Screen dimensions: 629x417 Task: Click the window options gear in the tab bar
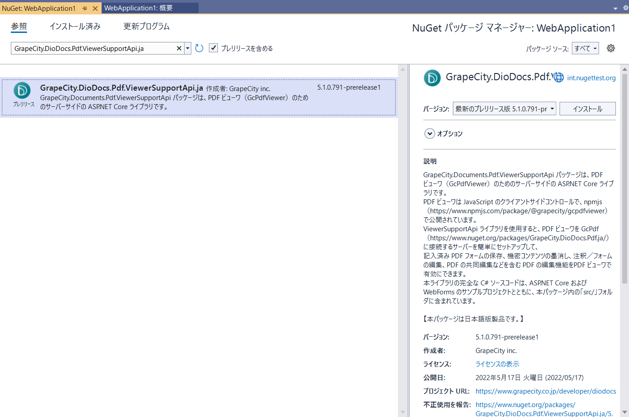[626, 8]
